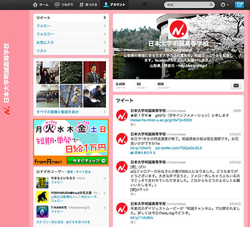Click avatar of the 800人 followers tweet
Viewport: 250px width, 227px height.
point(122,167)
